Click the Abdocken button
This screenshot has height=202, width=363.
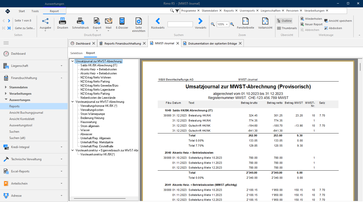tap(333, 28)
